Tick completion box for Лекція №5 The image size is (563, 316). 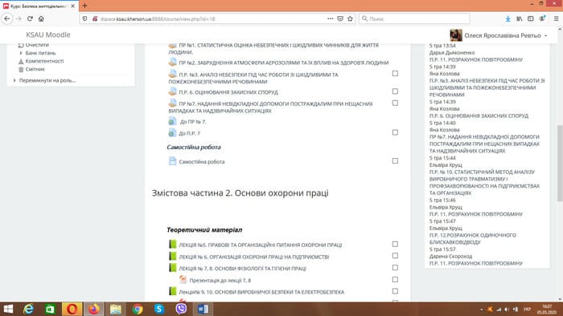point(395,244)
